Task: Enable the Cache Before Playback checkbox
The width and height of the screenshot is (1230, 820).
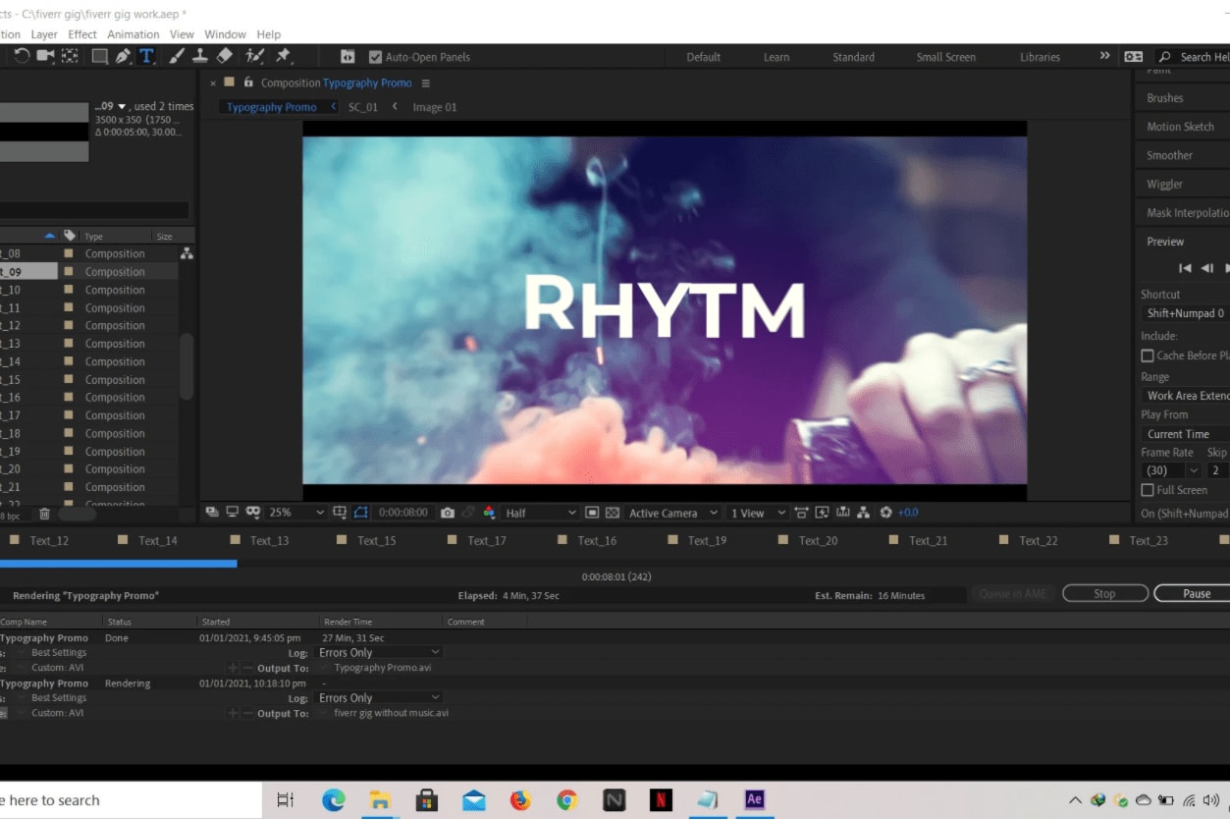Action: 1148,355
